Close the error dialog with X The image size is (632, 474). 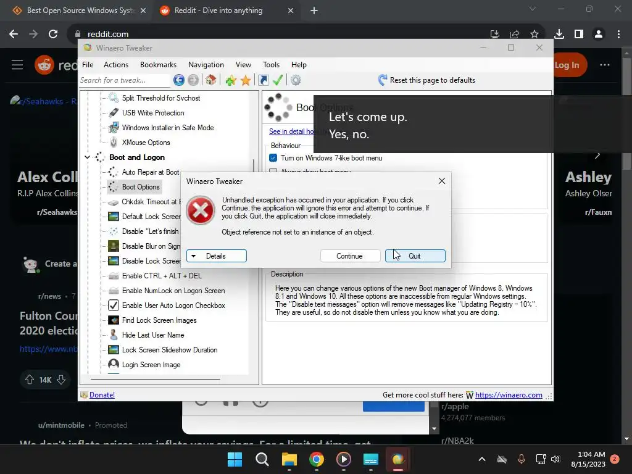click(x=442, y=181)
